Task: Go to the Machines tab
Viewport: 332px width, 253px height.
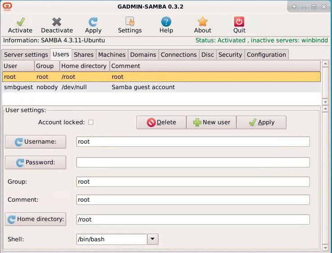Action: [x=112, y=54]
